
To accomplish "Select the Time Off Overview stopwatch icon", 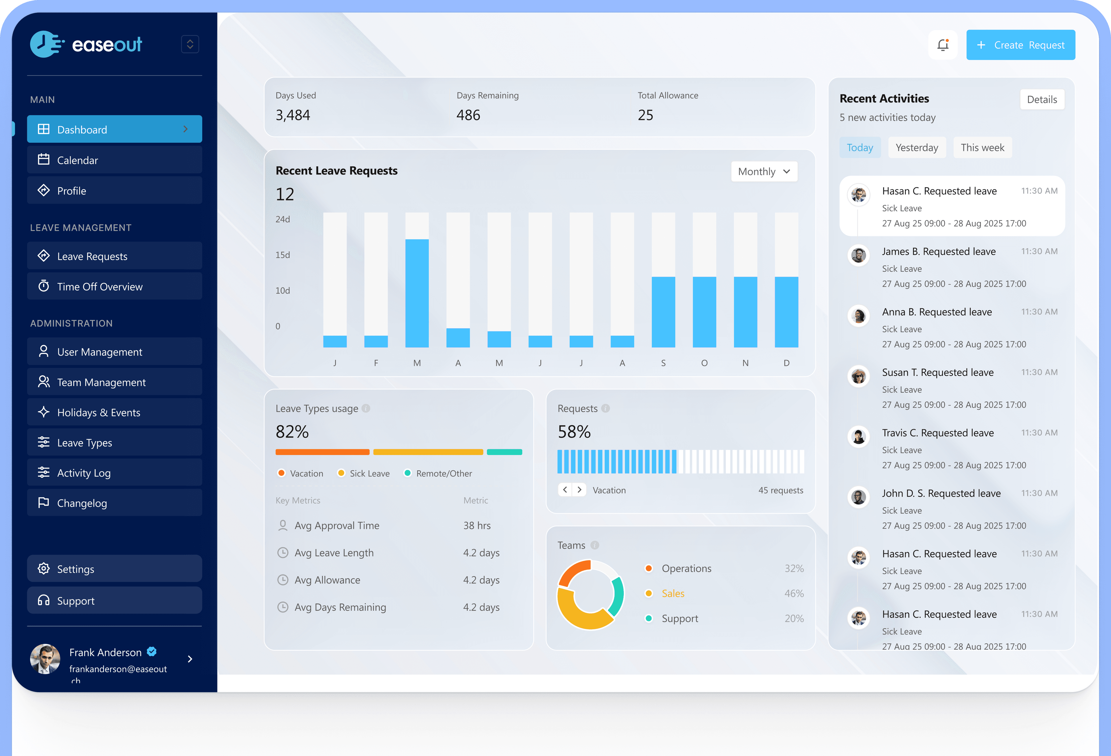I will tap(44, 286).
